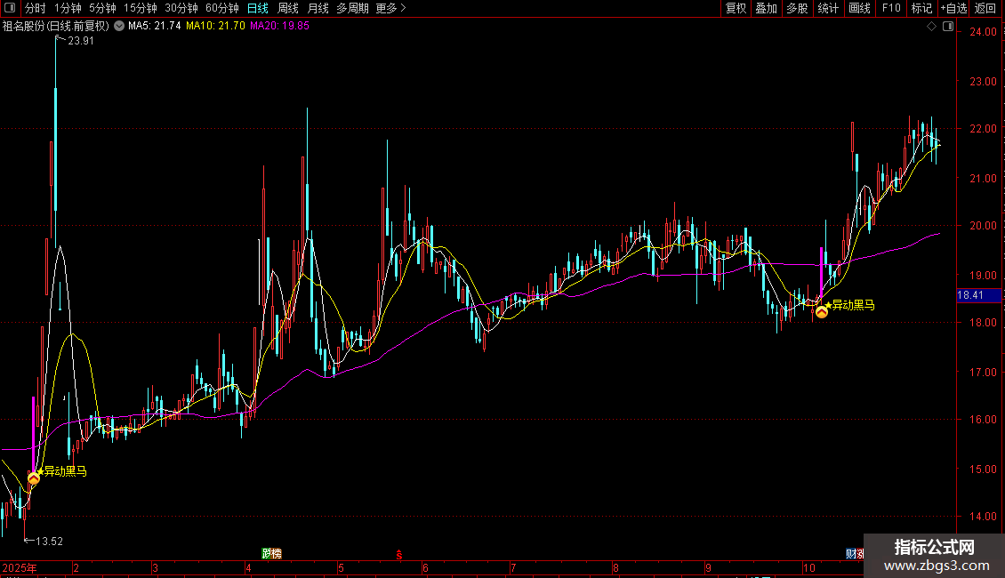Toggle the right side panel icon
Image resolution: width=1005 pixels, height=578 pixels.
[x=948, y=27]
